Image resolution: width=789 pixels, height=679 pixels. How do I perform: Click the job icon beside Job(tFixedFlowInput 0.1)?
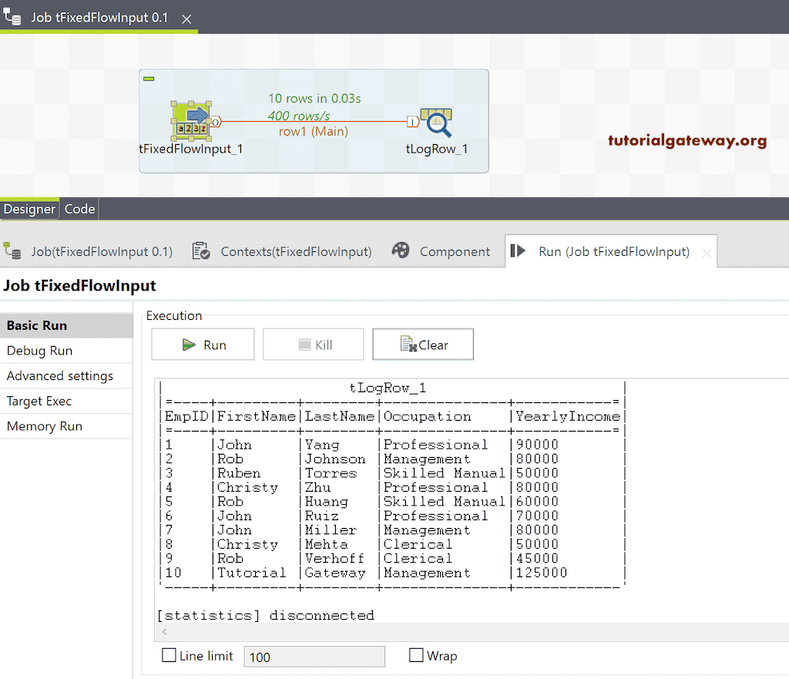coord(12,250)
